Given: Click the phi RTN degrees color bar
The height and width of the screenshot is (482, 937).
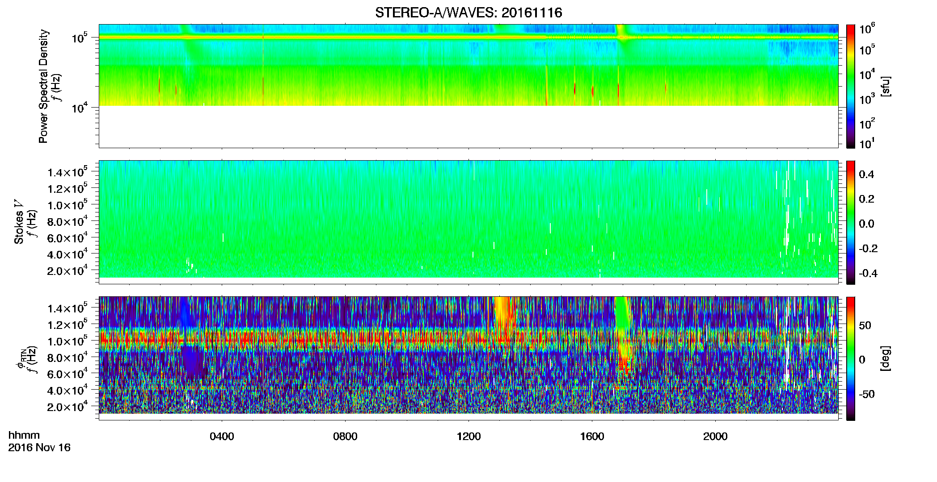Looking at the screenshot, I should pos(851,358).
